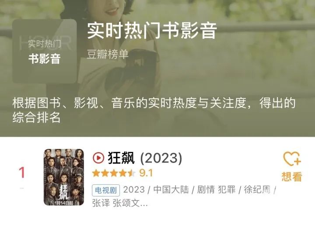315x231 pixels.
Task: Open the 豆瓣榜单 link
Action: pos(108,54)
